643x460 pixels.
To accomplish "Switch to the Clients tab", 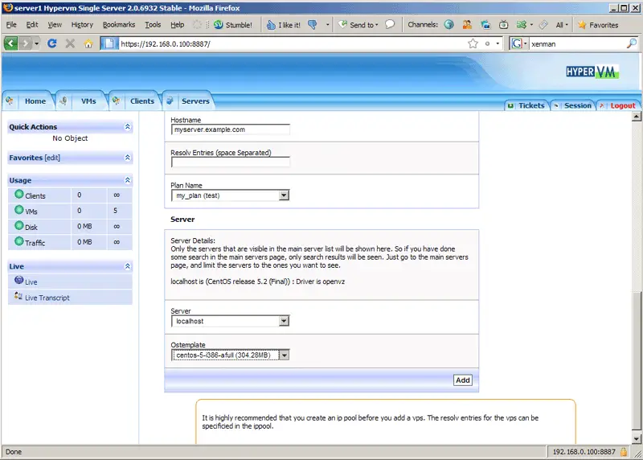I will (142, 101).
